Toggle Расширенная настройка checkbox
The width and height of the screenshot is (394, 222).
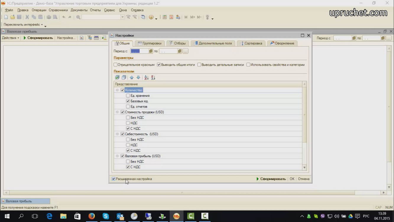[114, 179]
